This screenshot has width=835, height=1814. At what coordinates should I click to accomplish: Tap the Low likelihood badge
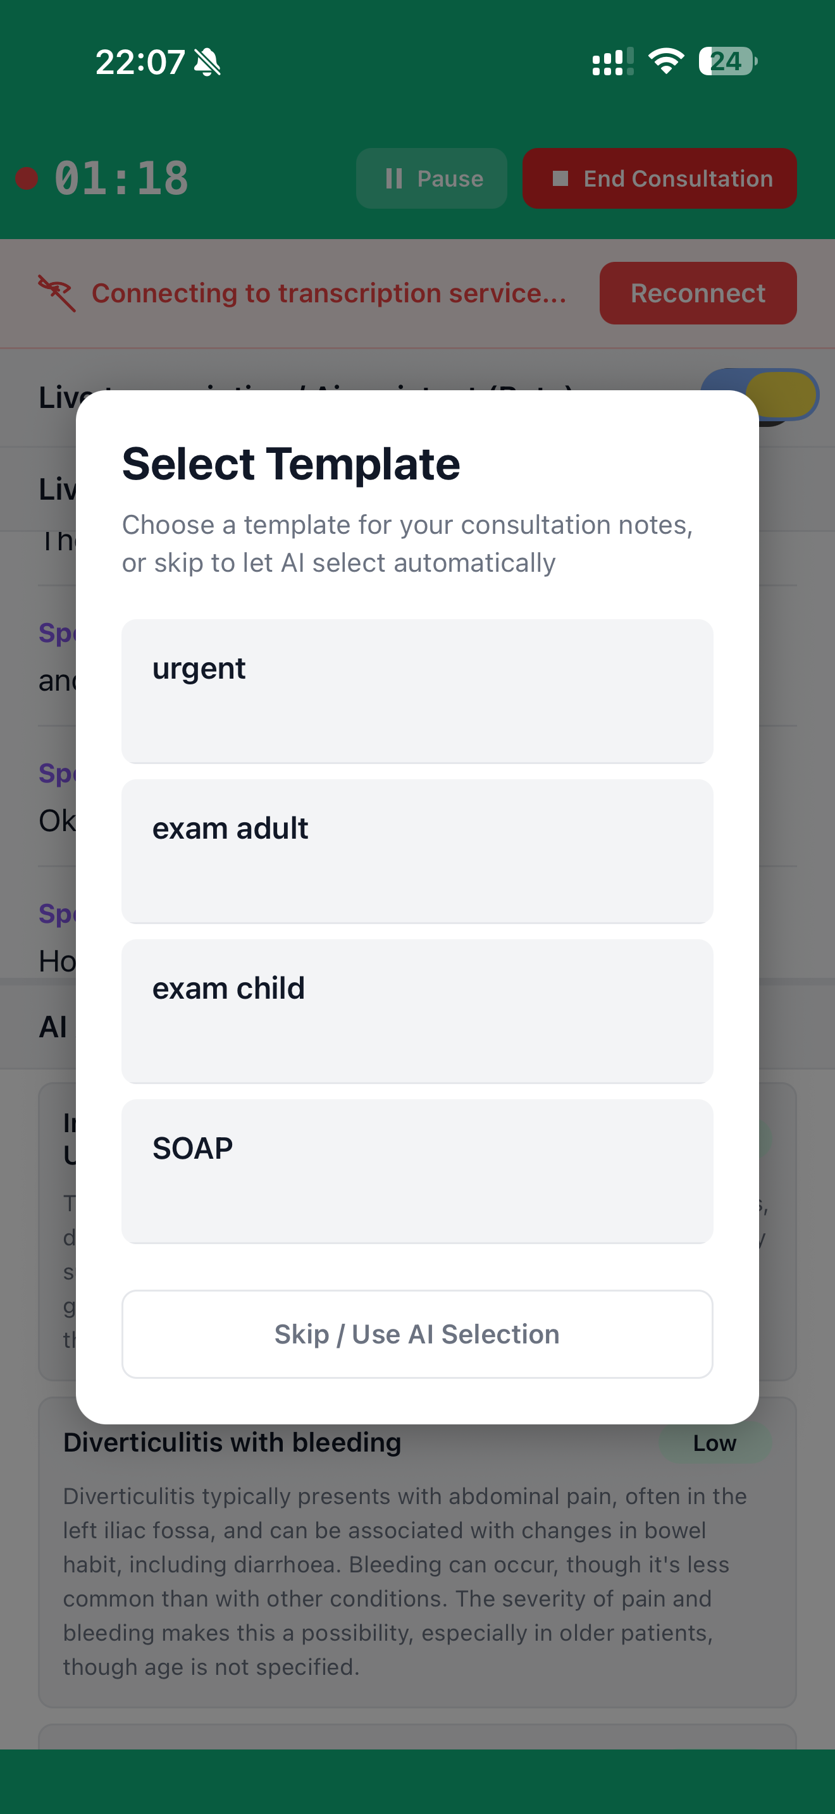click(714, 1443)
